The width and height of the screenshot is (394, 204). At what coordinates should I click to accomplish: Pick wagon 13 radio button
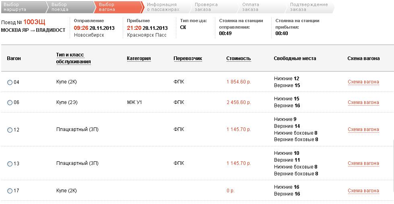pos(10,164)
